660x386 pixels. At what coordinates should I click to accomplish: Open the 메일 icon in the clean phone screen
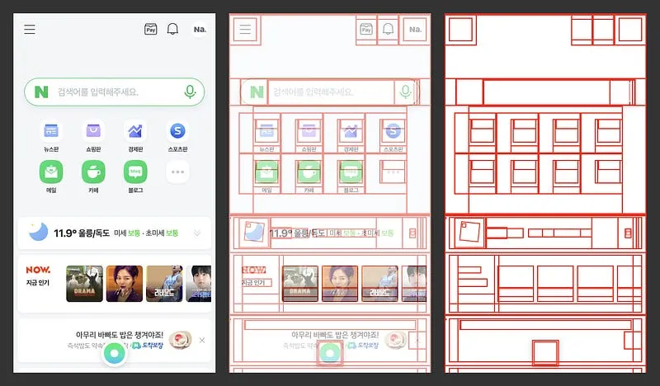pyautogui.click(x=51, y=172)
